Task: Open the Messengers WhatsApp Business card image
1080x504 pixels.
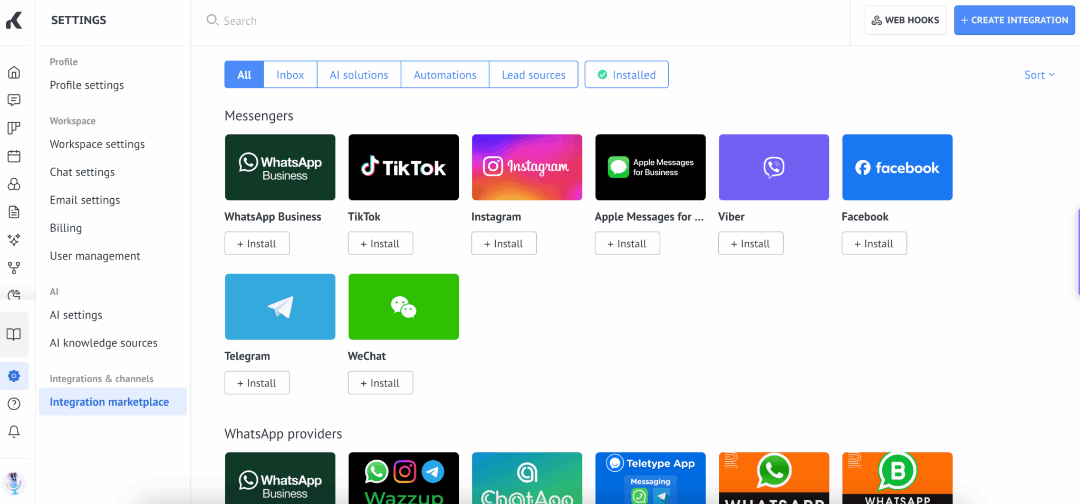Action: [x=280, y=167]
